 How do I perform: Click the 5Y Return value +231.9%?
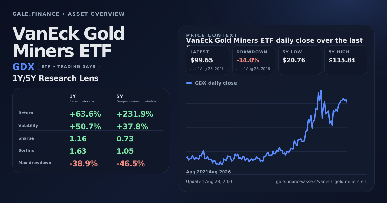pos(135,114)
